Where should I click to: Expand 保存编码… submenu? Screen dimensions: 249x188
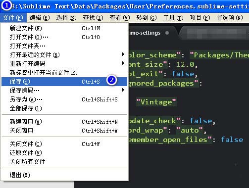click(x=64, y=91)
